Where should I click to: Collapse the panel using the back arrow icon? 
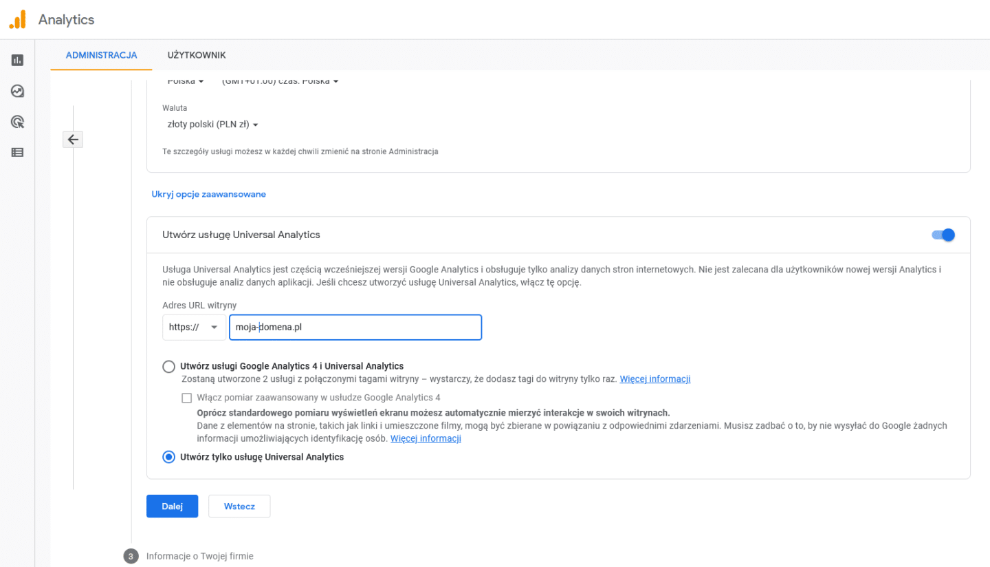[73, 139]
